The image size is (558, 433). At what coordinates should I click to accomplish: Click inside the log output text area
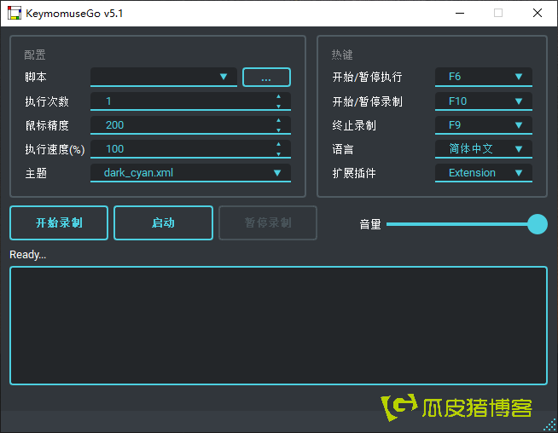[x=279, y=326]
